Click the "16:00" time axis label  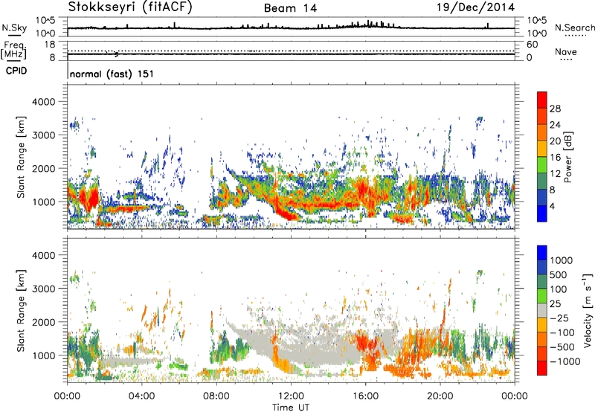tap(365, 396)
